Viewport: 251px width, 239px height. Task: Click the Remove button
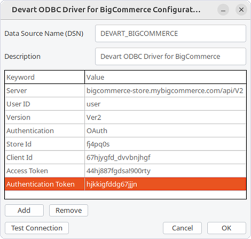pos(68,211)
